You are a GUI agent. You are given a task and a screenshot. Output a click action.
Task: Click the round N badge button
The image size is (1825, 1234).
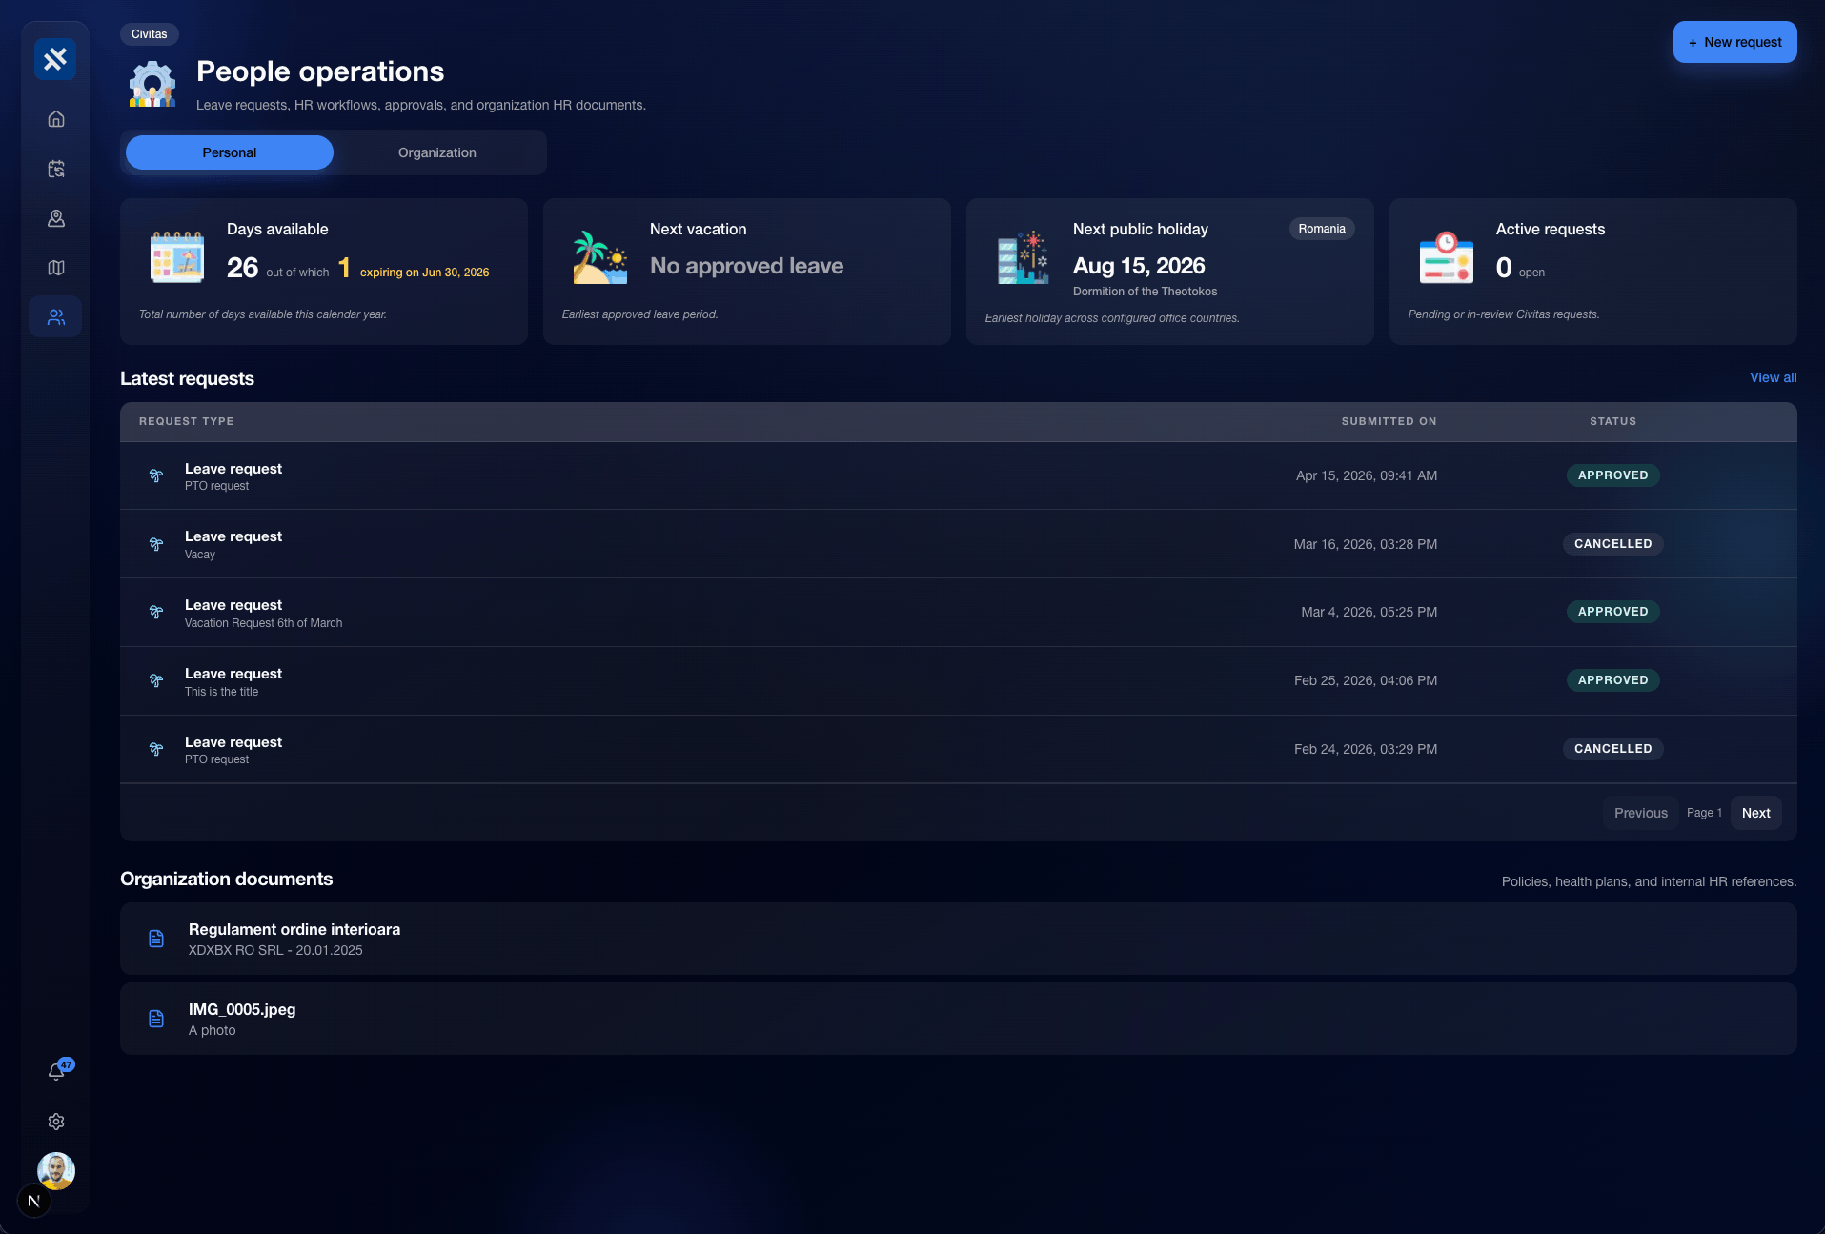[x=34, y=1201]
